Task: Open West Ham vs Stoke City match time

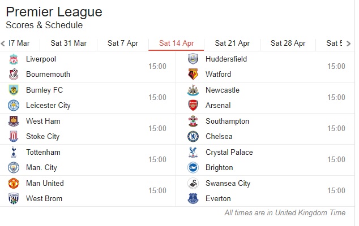Action: 157,128
